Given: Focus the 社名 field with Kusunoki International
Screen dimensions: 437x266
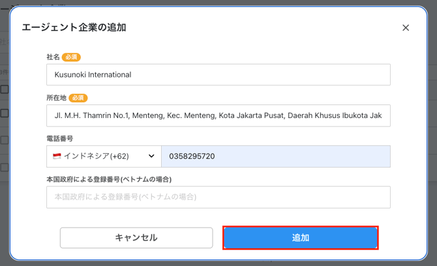Looking at the screenshot, I should click(x=218, y=74).
